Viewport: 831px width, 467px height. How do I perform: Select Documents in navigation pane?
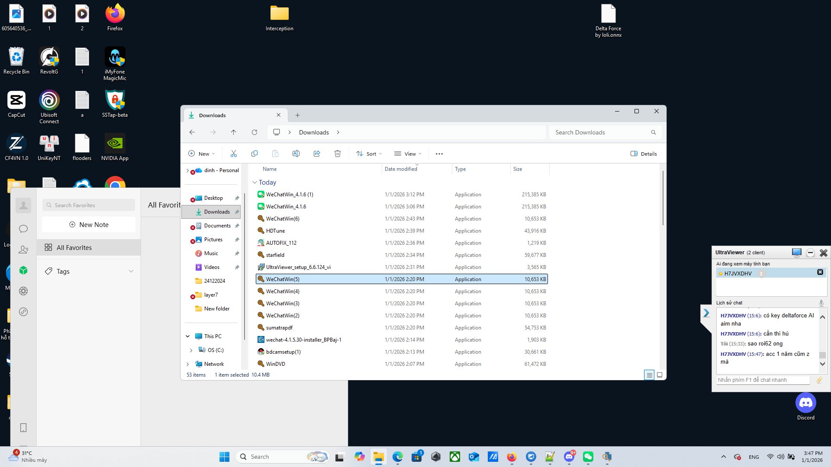coord(217,226)
